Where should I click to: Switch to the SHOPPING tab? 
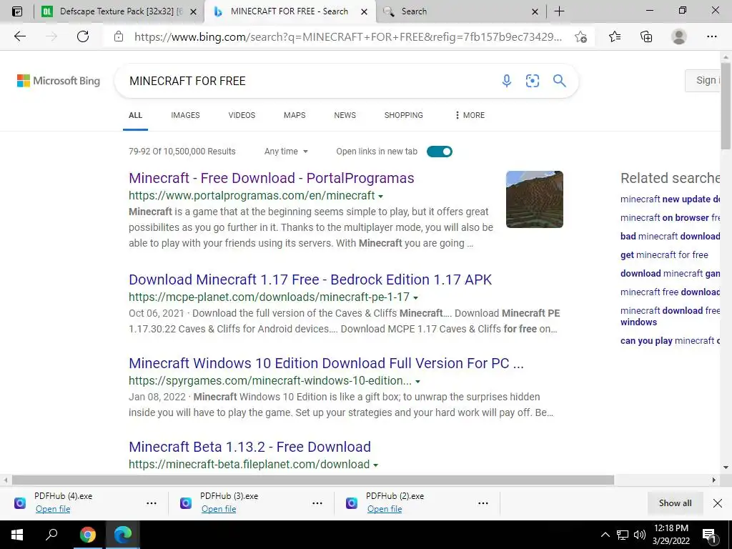click(x=404, y=115)
